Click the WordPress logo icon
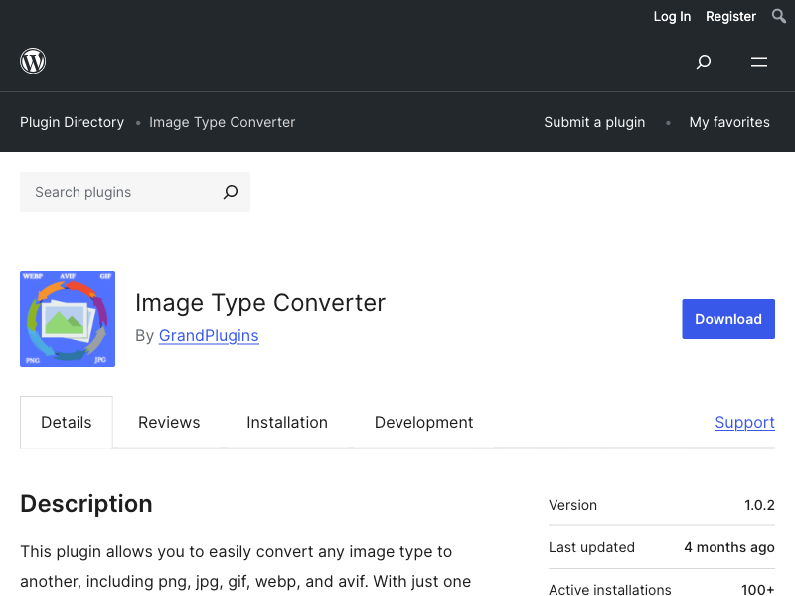The image size is (795, 596). (x=33, y=61)
